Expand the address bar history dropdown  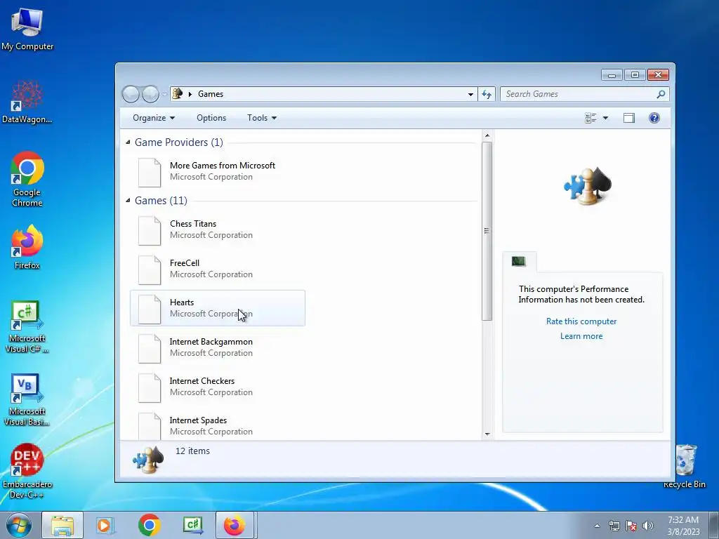470,95
